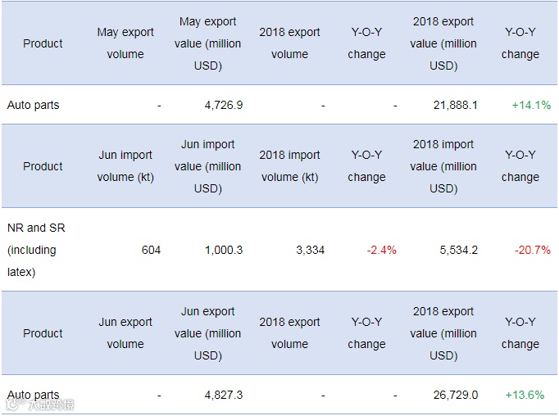Select the 4,726.9 value cell
This screenshot has height=416, width=559.
[224, 105]
